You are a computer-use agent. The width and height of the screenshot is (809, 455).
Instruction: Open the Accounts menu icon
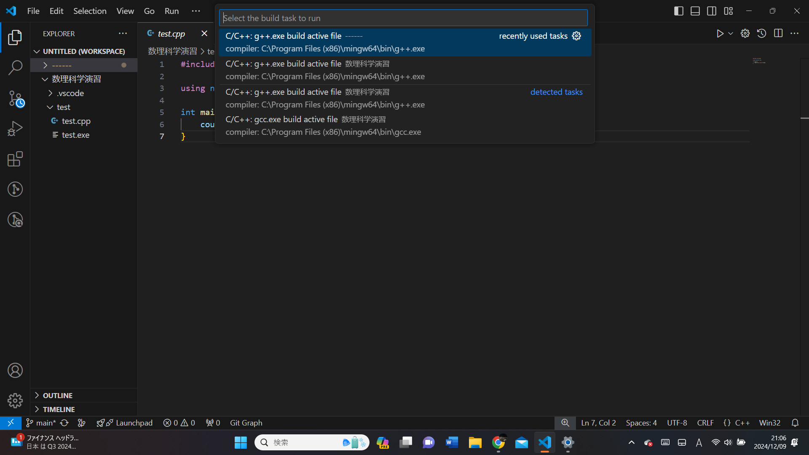pos(15,370)
